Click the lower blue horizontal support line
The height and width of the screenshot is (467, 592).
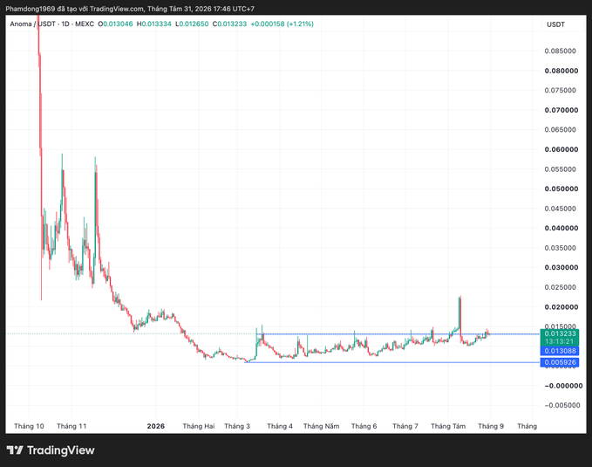[x=391, y=362]
